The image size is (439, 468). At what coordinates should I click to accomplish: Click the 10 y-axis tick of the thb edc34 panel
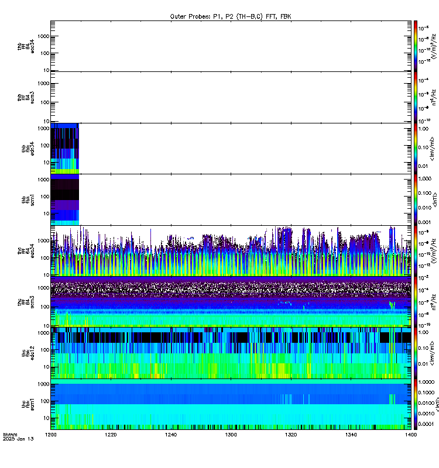pyautogui.click(x=47, y=163)
